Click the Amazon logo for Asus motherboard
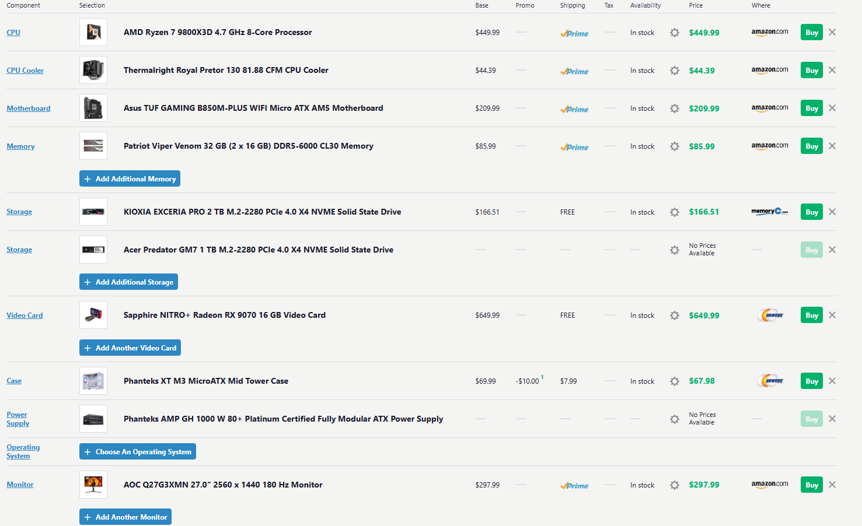This screenshot has width=862, height=526. tap(770, 108)
